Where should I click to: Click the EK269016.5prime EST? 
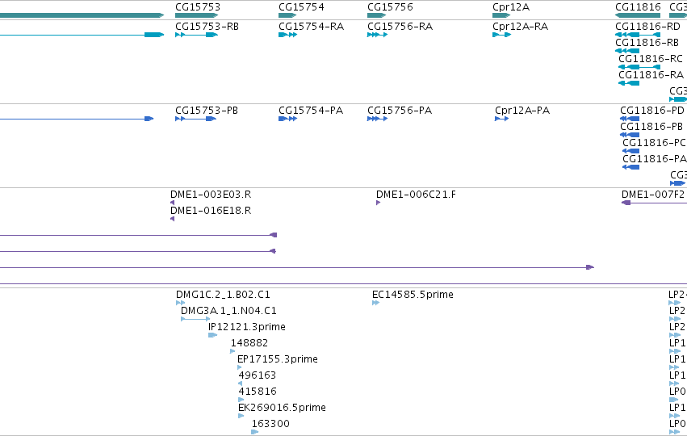pyautogui.click(x=241, y=416)
